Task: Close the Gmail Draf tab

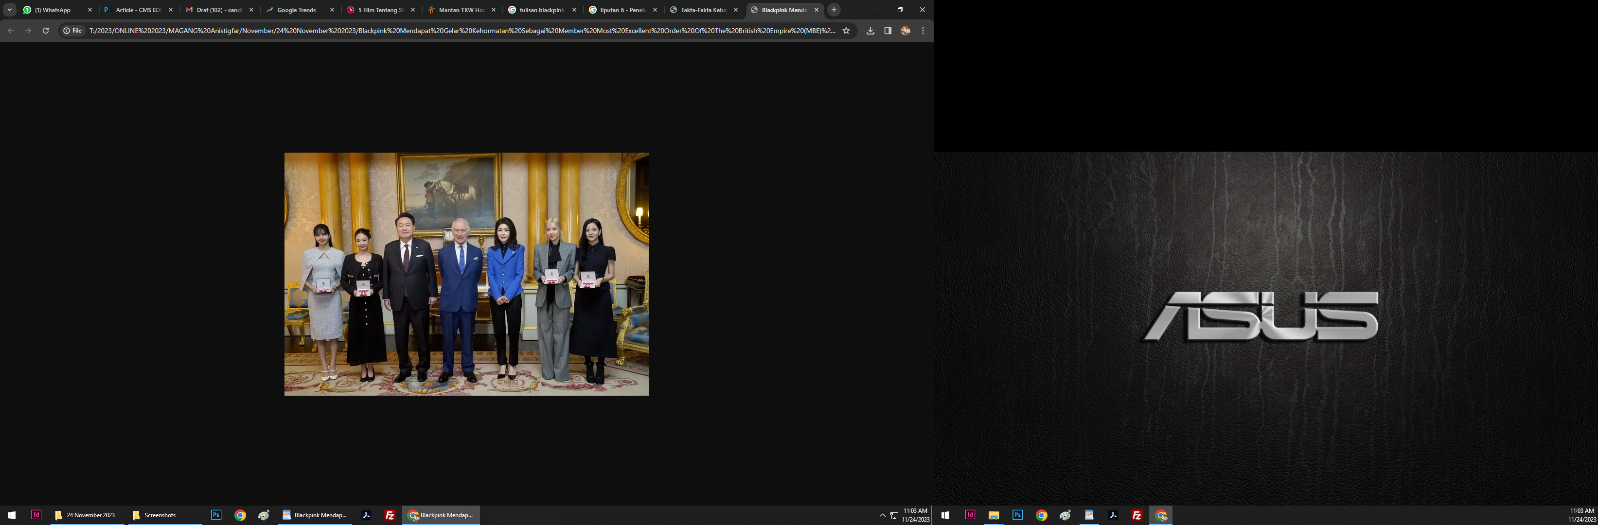Action: [x=251, y=10]
